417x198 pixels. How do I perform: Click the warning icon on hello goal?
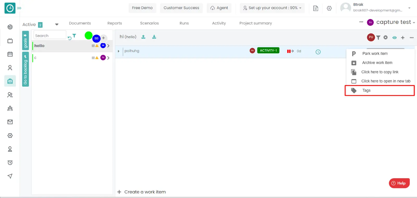[97, 46]
